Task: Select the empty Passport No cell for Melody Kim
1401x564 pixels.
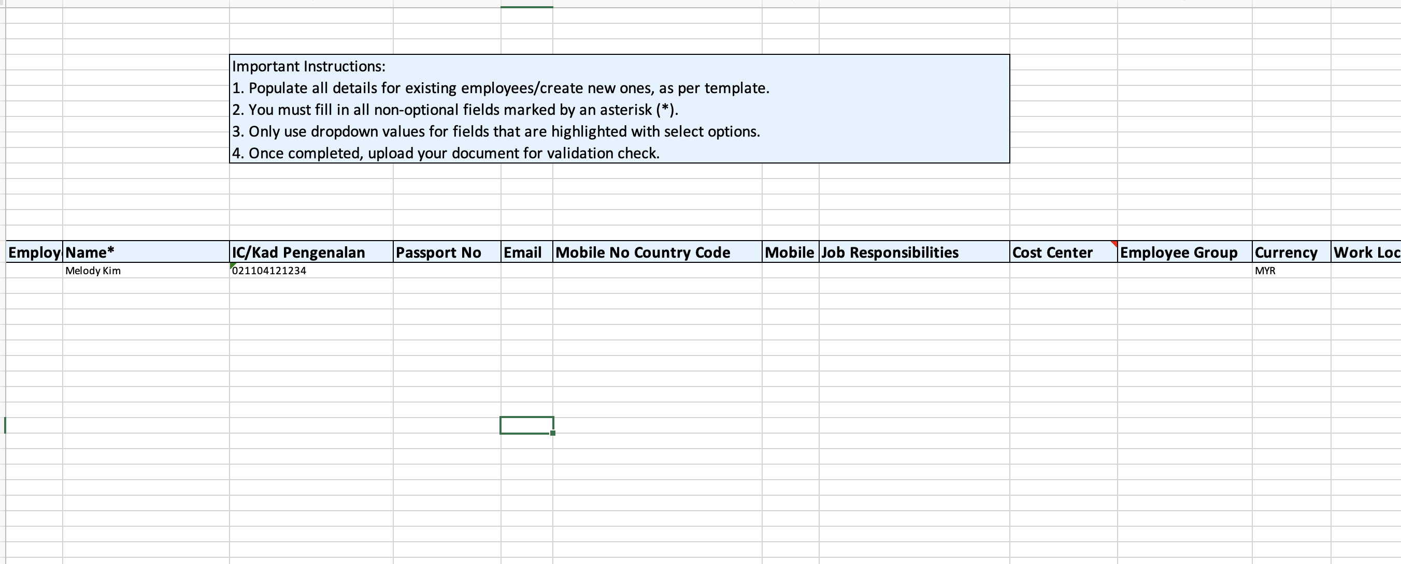Action: click(x=446, y=271)
